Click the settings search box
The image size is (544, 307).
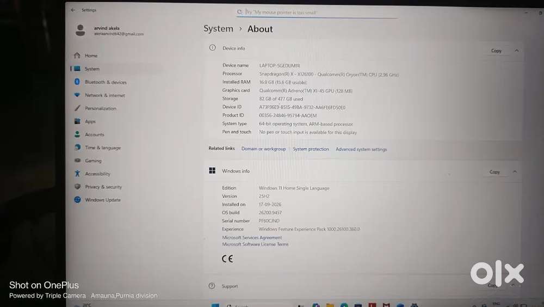317,13
